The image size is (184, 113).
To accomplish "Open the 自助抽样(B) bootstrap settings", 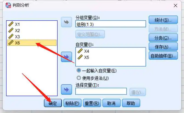I will (x=163, y=56).
